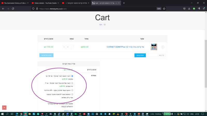Click the quantity field showing 2
This screenshot has height=116, width=207.
68,47
